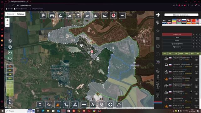
Task: Click the circular target icon on left controls
Action: click(x=10, y=47)
